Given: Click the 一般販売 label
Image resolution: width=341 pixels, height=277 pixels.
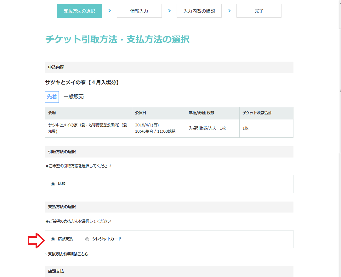Looking at the screenshot, I should click(73, 97).
